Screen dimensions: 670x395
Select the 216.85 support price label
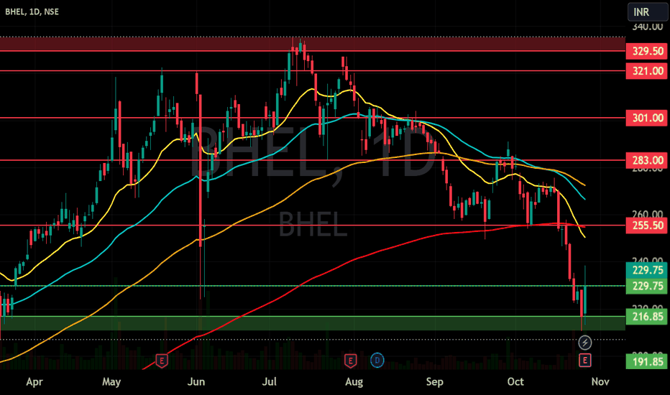(x=647, y=317)
